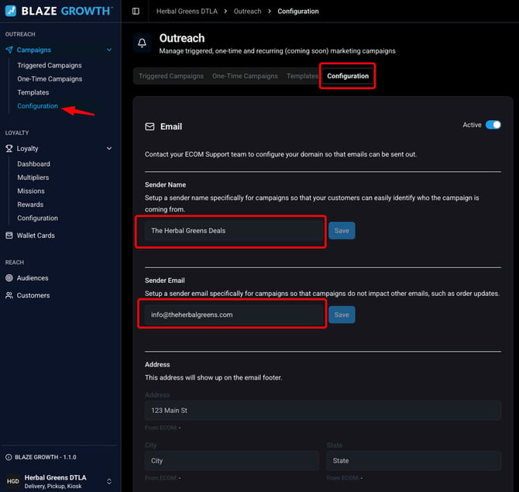Click the HGD store avatar
The width and height of the screenshot is (519, 492).
[x=13, y=481]
